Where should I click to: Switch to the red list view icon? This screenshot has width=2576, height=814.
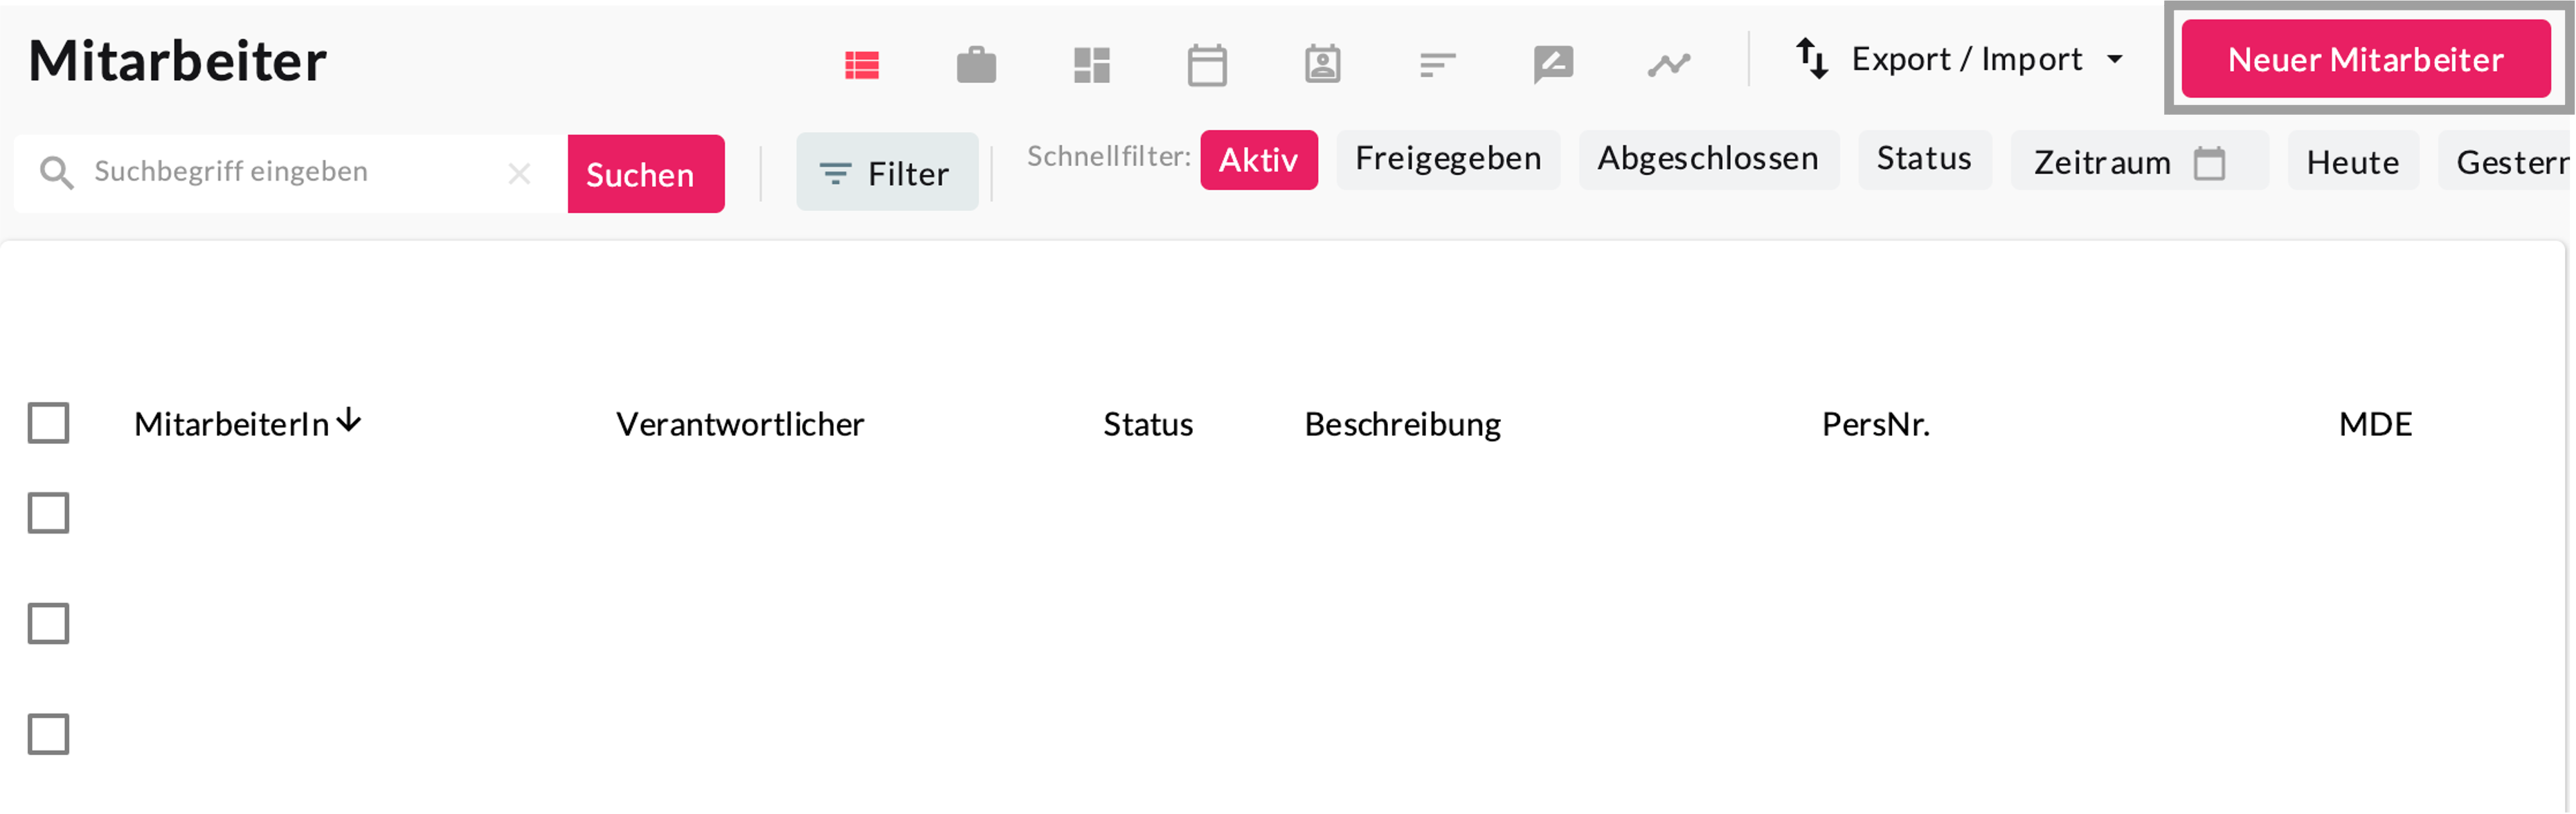click(x=861, y=65)
